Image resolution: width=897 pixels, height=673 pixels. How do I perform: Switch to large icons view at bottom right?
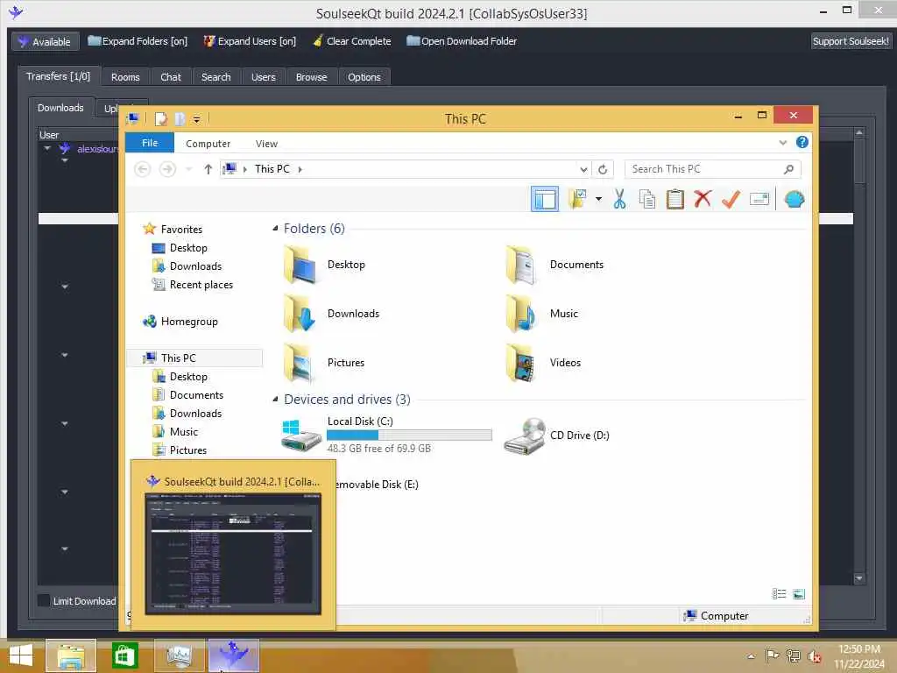tap(799, 594)
